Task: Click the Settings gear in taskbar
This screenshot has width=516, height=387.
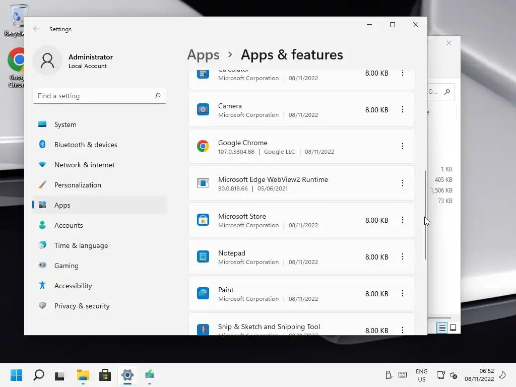Action: (127, 375)
